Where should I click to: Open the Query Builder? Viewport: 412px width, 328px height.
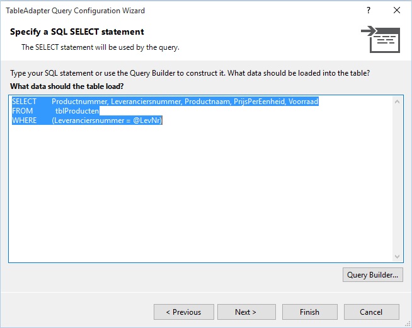[x=372, y=275]
